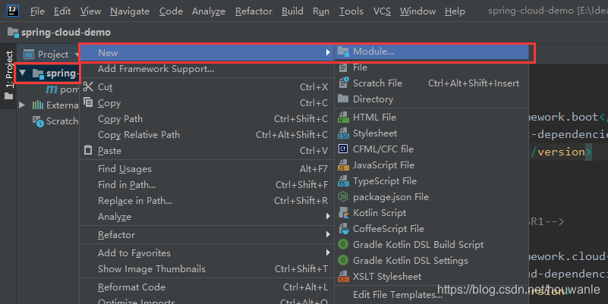This screenshot has width=608, height=304.
Task: Click the Copy icon in context menu
Action: coord(88,102)
